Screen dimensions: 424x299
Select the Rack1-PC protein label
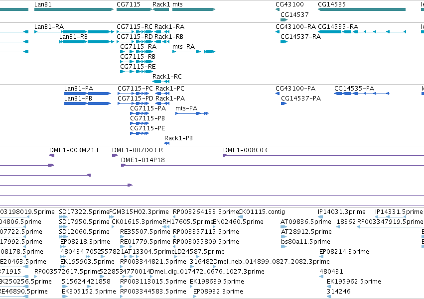click(170, 89)
